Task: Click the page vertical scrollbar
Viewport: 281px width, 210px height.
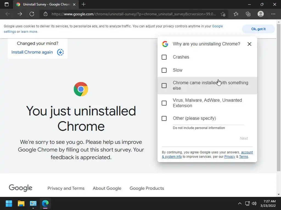Action: pyautogui.click(x=279, y=97)
